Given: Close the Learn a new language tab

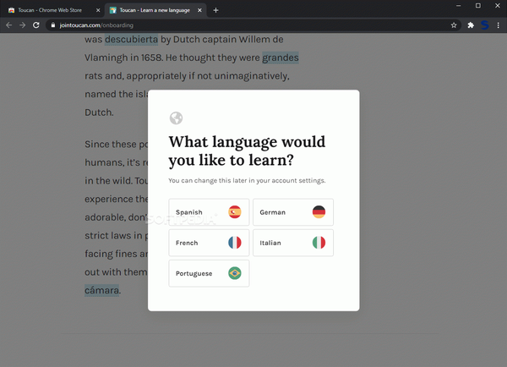Looking at the screenshot, I should click(x=199, y=10).
